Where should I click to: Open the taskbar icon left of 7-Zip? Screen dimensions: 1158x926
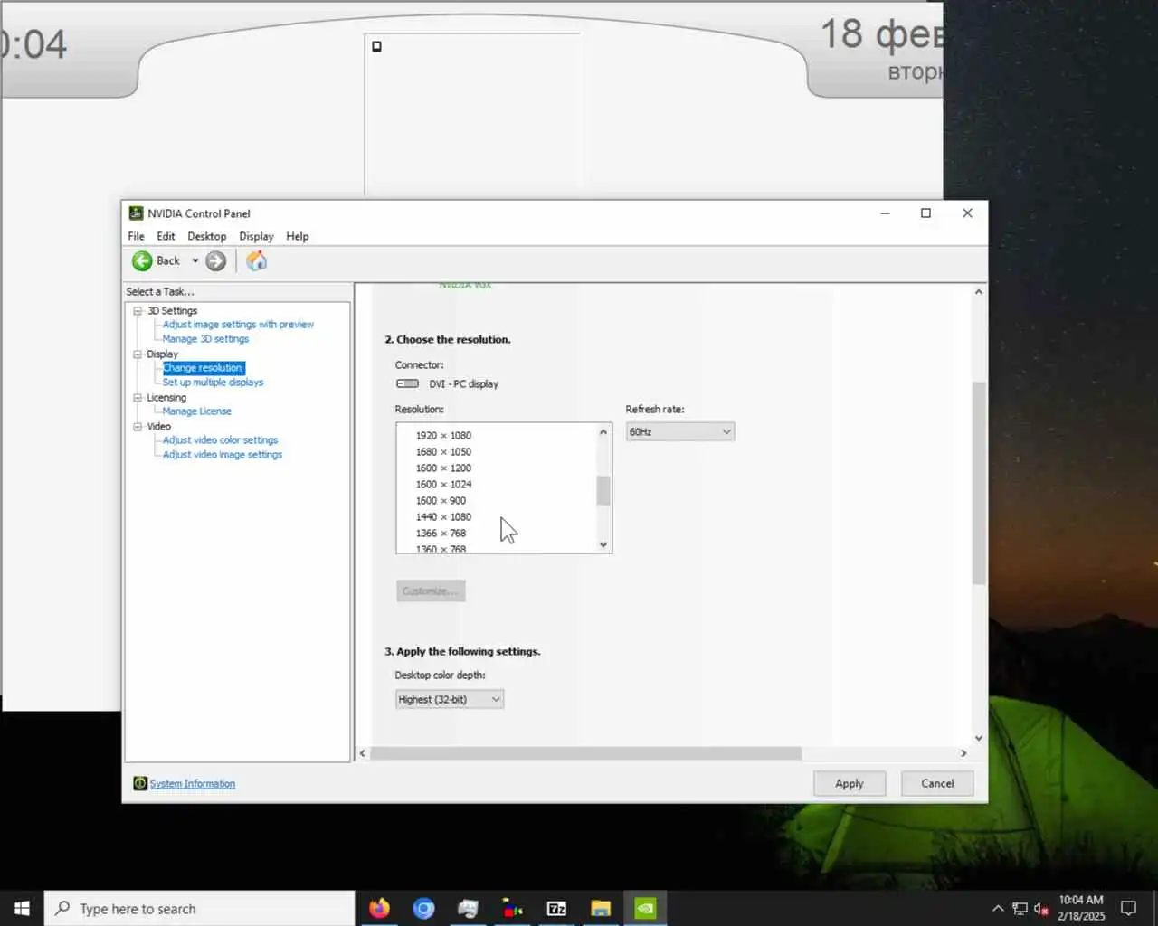(x=512, y=909)
